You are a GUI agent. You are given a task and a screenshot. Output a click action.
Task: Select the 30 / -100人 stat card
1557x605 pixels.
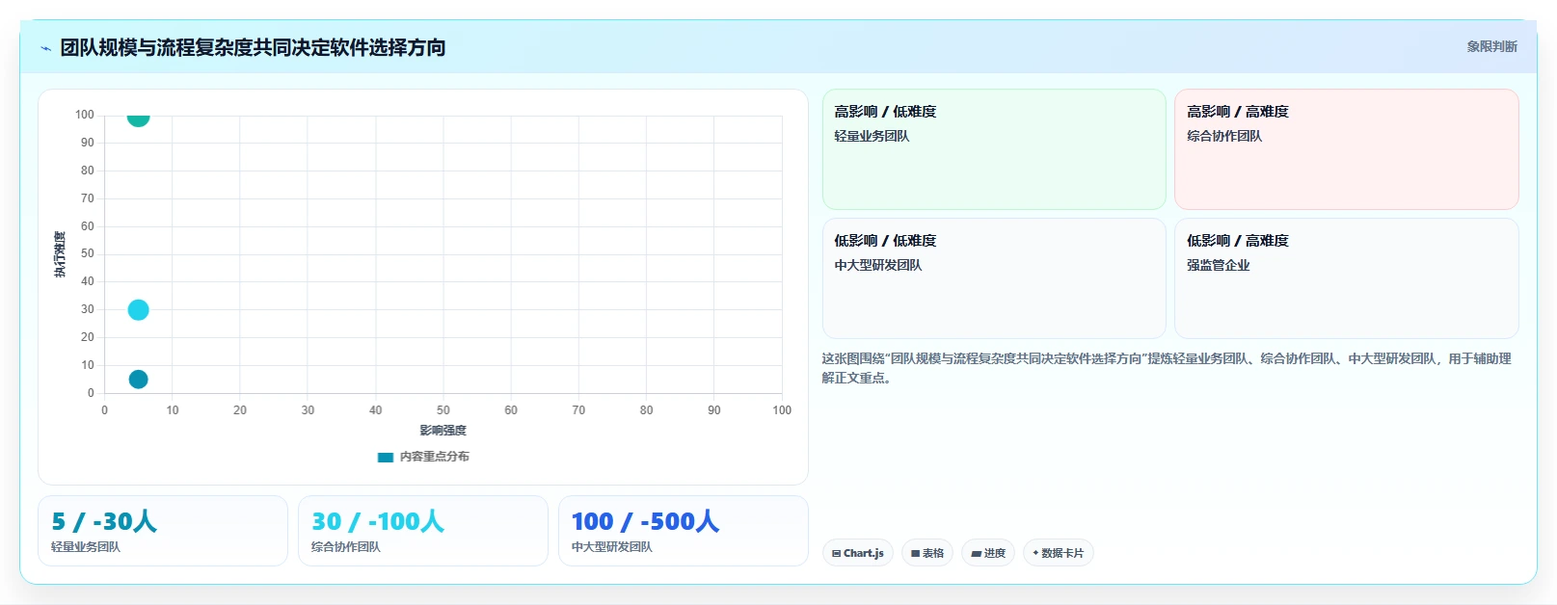coord(423,531)
